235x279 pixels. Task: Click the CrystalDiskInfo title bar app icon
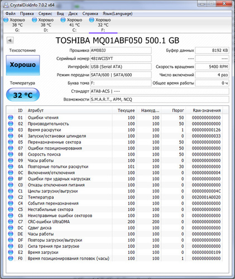point(6,5)
